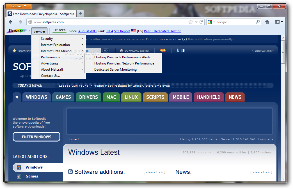Open the DRIVERS category tab

88,97
